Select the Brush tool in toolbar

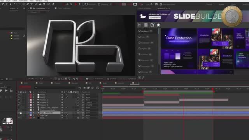tap(36, 4)
